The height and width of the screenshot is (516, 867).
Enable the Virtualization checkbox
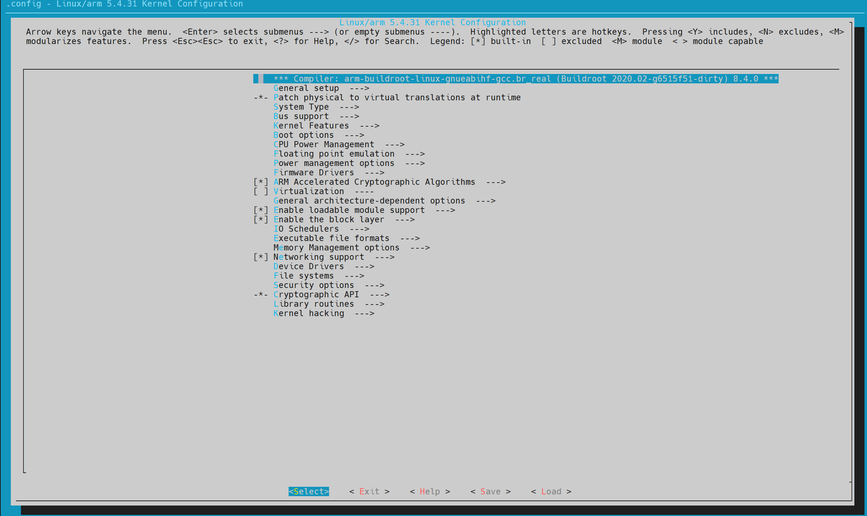click(x=260, y=192)
